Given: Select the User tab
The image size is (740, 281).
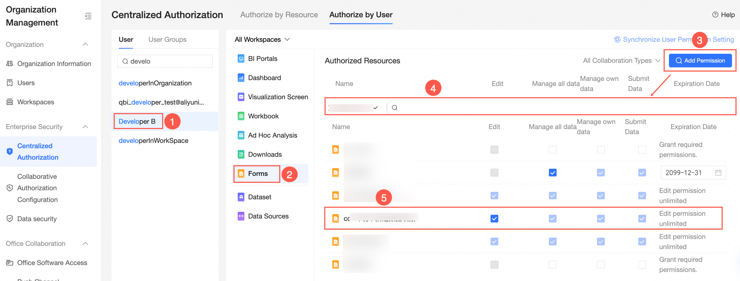Looking at the screenshot, I should pos(126,40).
